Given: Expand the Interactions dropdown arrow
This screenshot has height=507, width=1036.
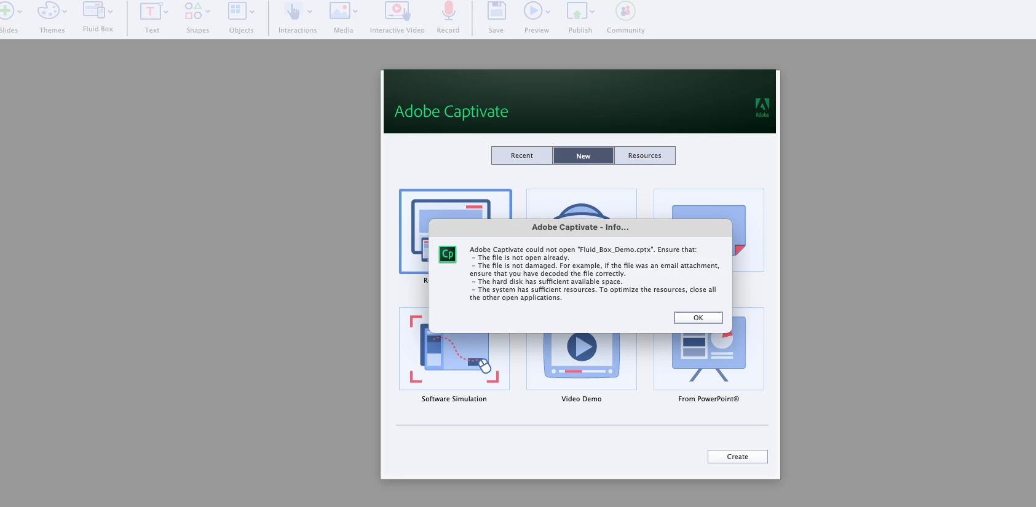Looking at the screenshot, I should click(310, 12).
